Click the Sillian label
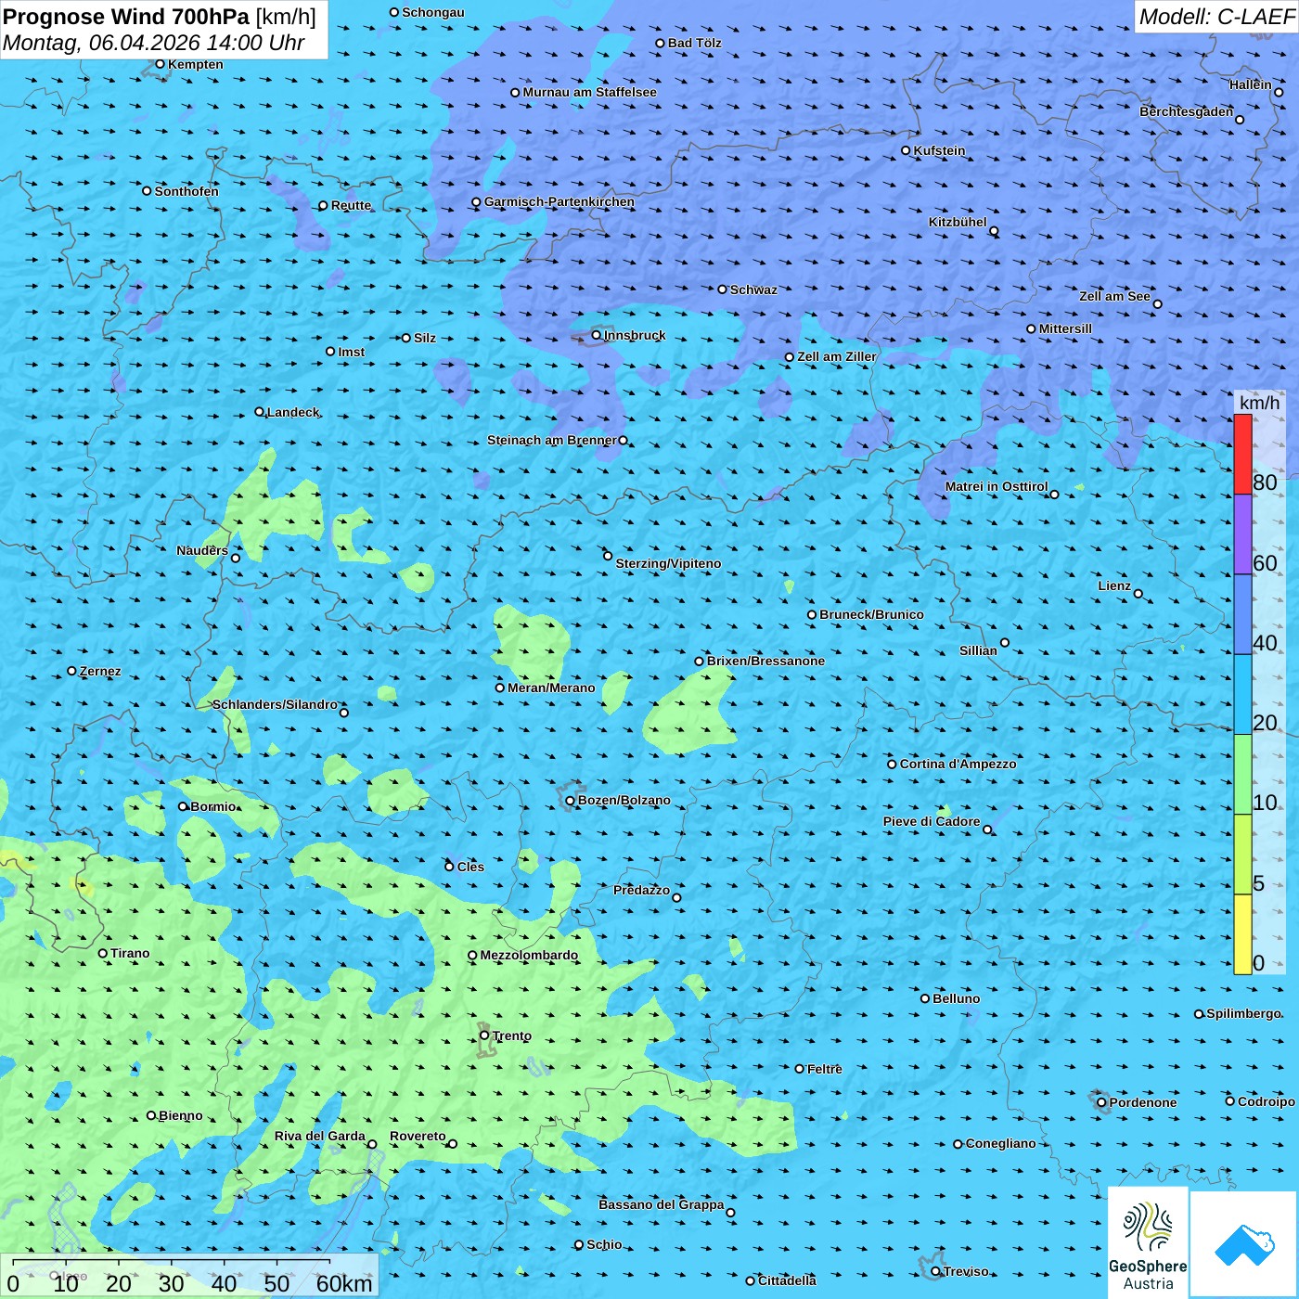The image size is (1299, 1299). (978, 650)
